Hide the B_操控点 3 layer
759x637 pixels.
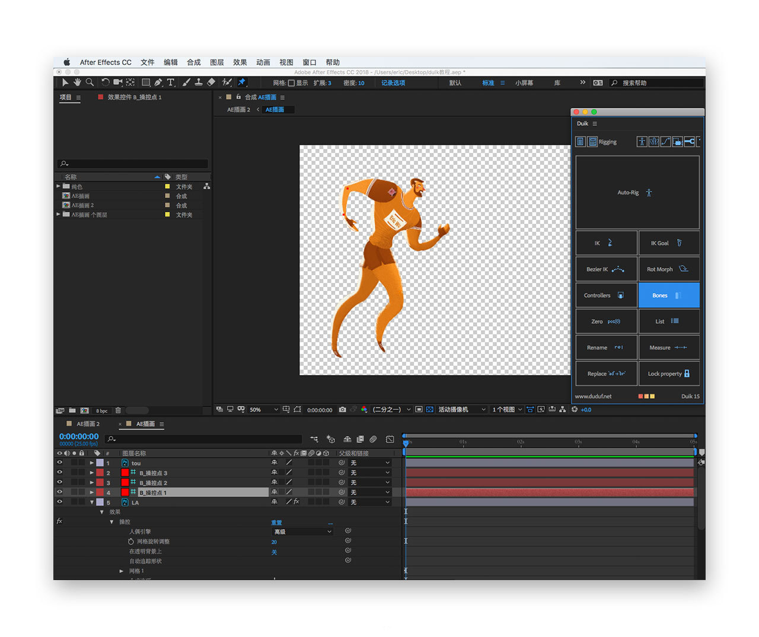coord(59,473)
